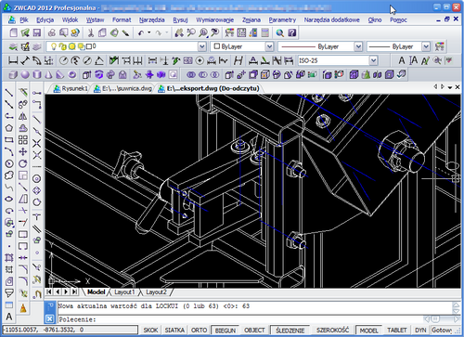Screen dimensions: 464x337
Task: Click the New drawing icon
Action: [13, 32]
